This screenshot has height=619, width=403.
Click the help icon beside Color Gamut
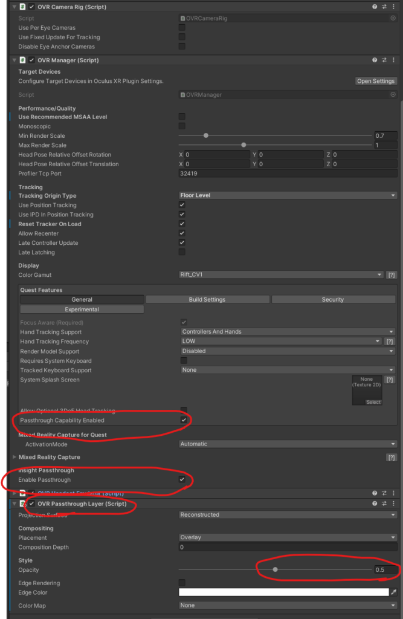pos(391,275)
